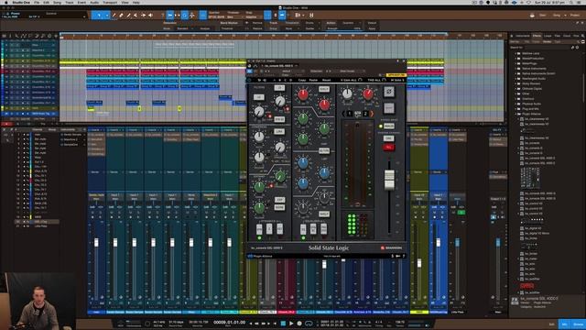Select the Listen speaker tool
Viewport: 586px width, 330px height.
[150, 16]
